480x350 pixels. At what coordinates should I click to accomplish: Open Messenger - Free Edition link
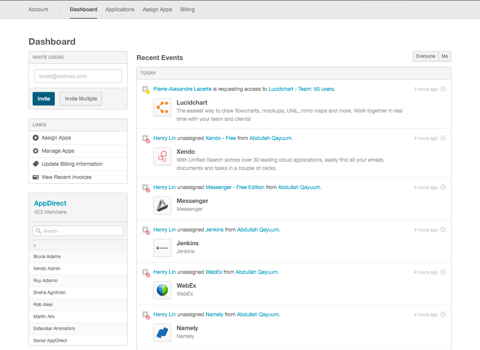coord(235,187)
